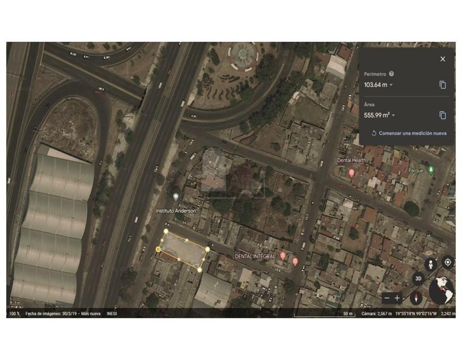
Task: Start a new measurement
Action: (x=409, y=133)
